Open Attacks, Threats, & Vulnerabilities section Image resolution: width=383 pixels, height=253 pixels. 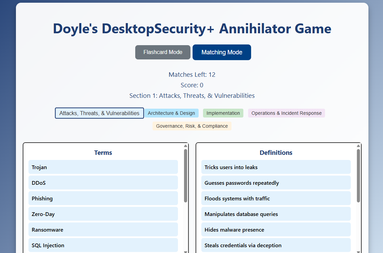tap(99, 113)
